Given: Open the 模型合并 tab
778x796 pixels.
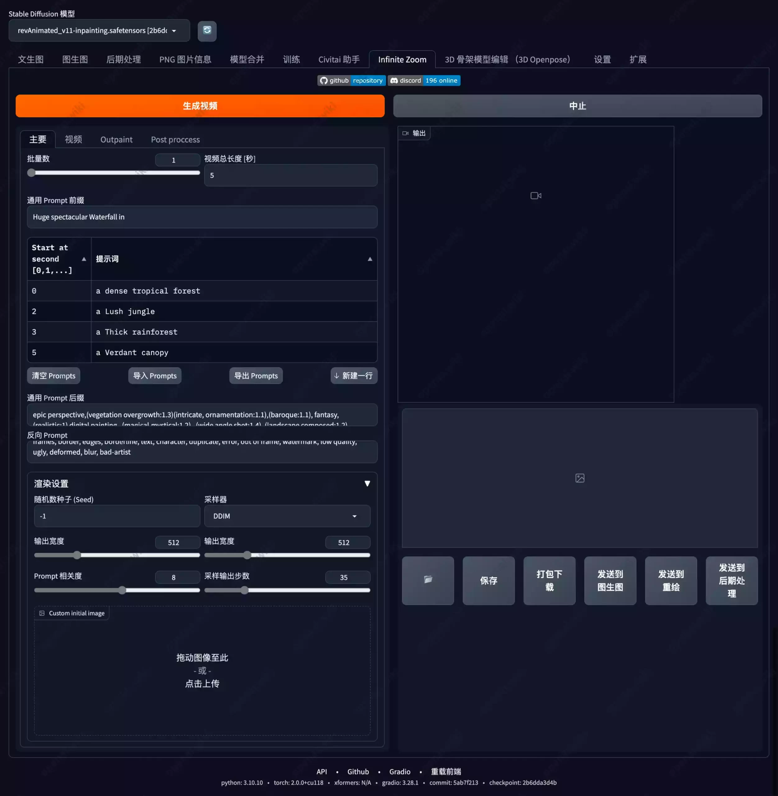Looking at the screenshot, I should click(x=247, y=60).
